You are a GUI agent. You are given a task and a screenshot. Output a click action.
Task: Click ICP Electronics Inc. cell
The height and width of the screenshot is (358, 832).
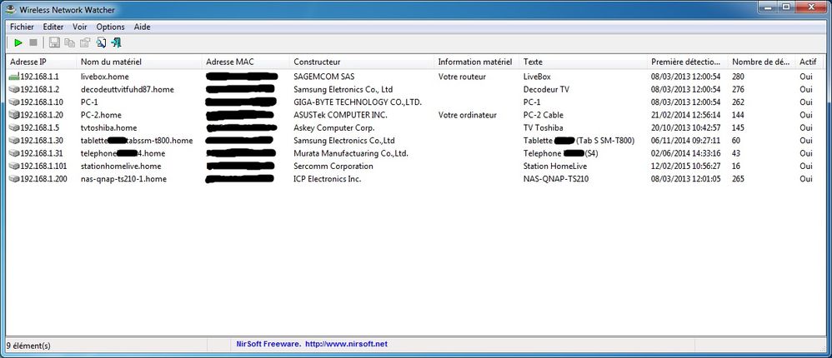pyautogui.click(x=328, y=179)
